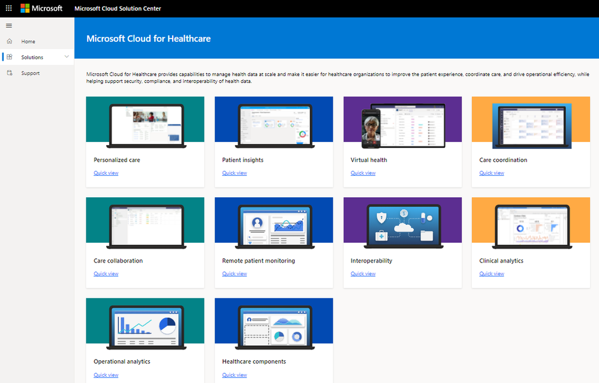
Task: Go to Home in the sidebar
Action: point(37,41)
